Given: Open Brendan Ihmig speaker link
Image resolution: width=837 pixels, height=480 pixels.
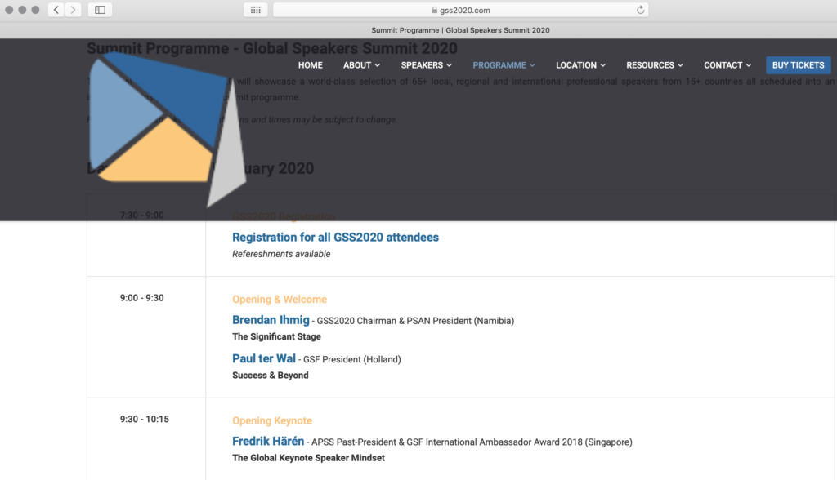Looking at the screenshot, I should tap(271, 320).
